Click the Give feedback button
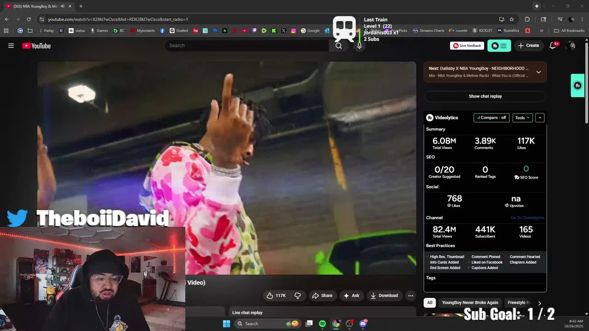The width and height of the screenshot is (589, 331). click(x=467, y=46)
